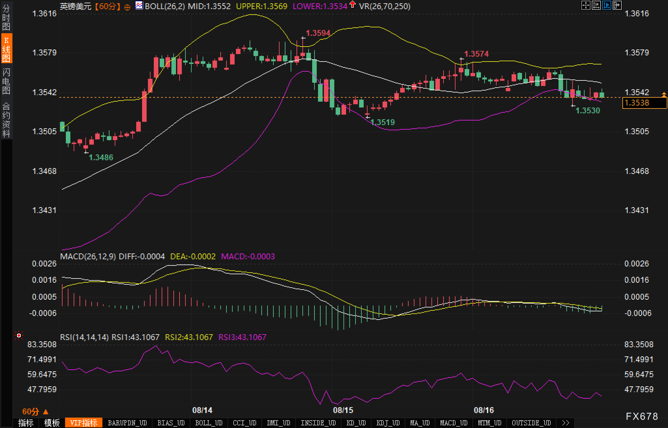Open 合约资料 contract info in sidebar
Screen dimensions: 668x428
click(x=6, y=120)
